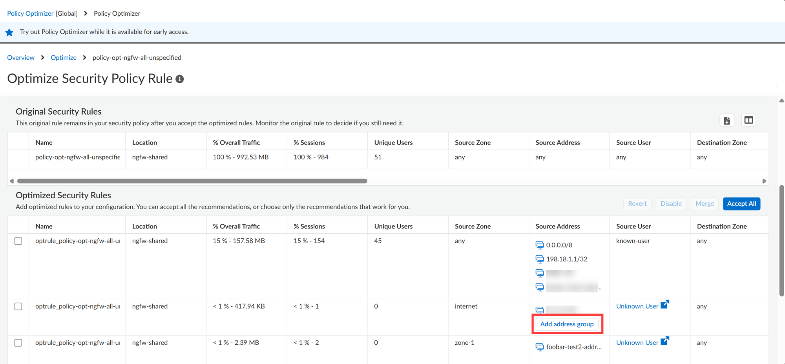
Task: Open the Policy Optimizer top breadcrumb link
Action: [30, 13]
